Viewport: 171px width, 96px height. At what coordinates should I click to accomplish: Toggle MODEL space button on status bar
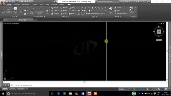click(122, 89)
